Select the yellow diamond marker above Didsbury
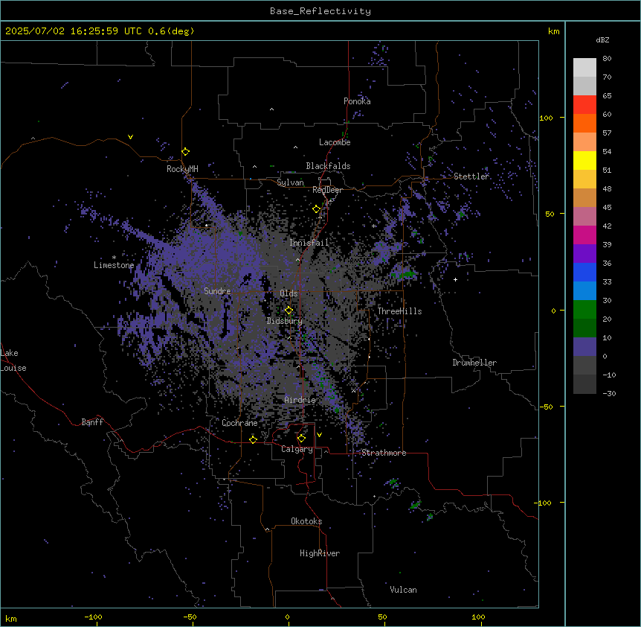Screen dimensions: 641x627 (x=289, y=311)
